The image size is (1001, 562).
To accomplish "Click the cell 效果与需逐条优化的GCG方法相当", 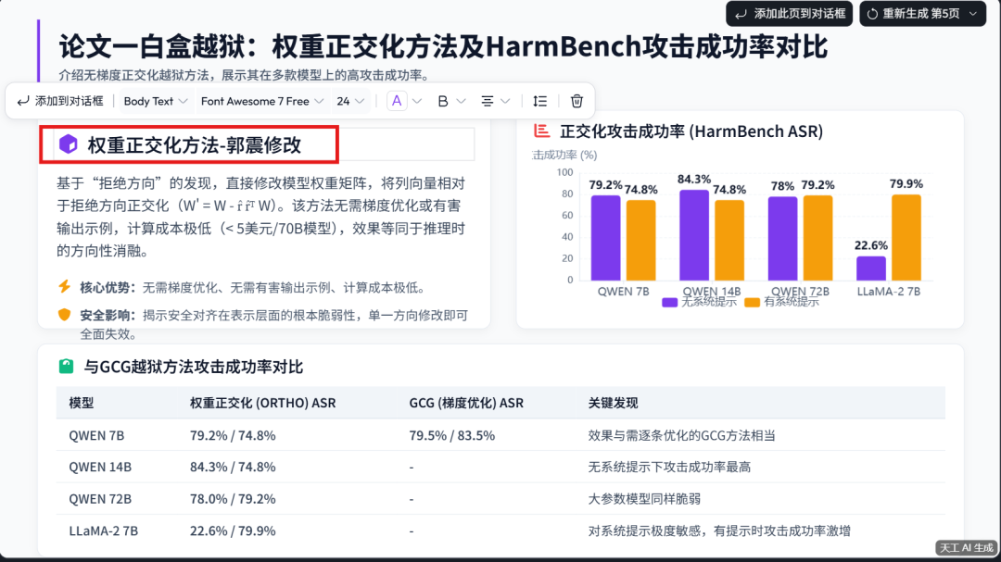I will pyautogui.click(x=682, y=435).
